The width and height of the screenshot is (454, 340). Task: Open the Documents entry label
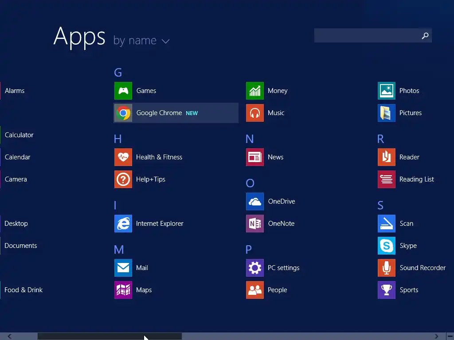(x=21, y=246)
